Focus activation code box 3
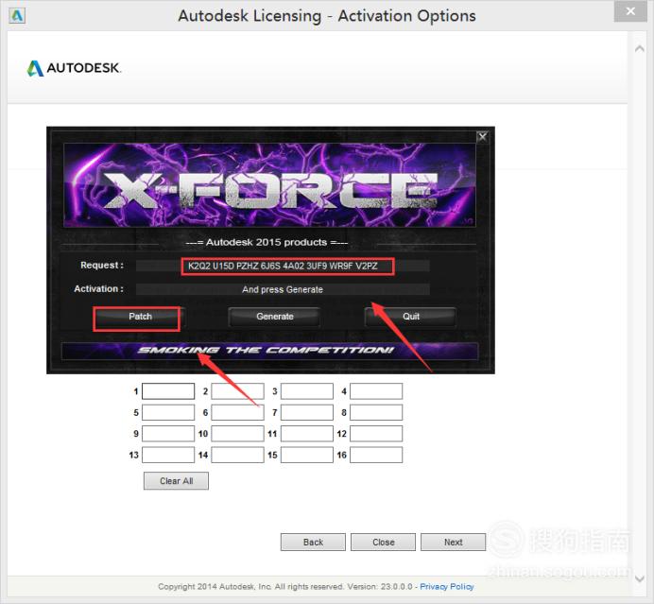 pyautogui.click(x=307, y=391)
